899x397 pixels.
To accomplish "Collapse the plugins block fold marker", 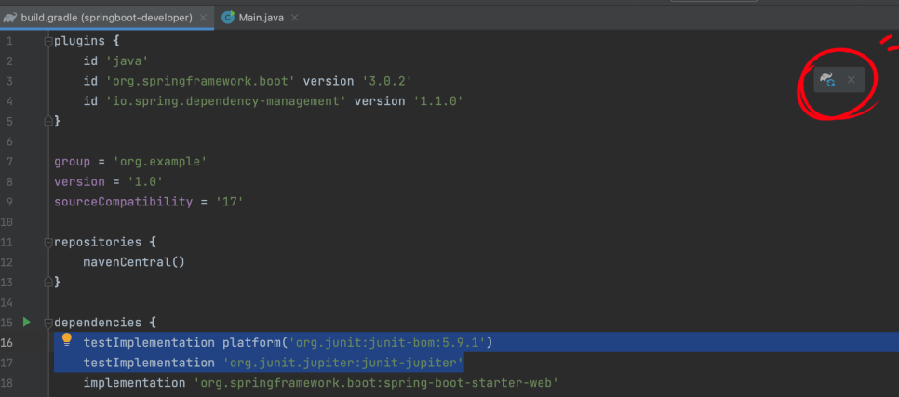I will coord(48,41).
